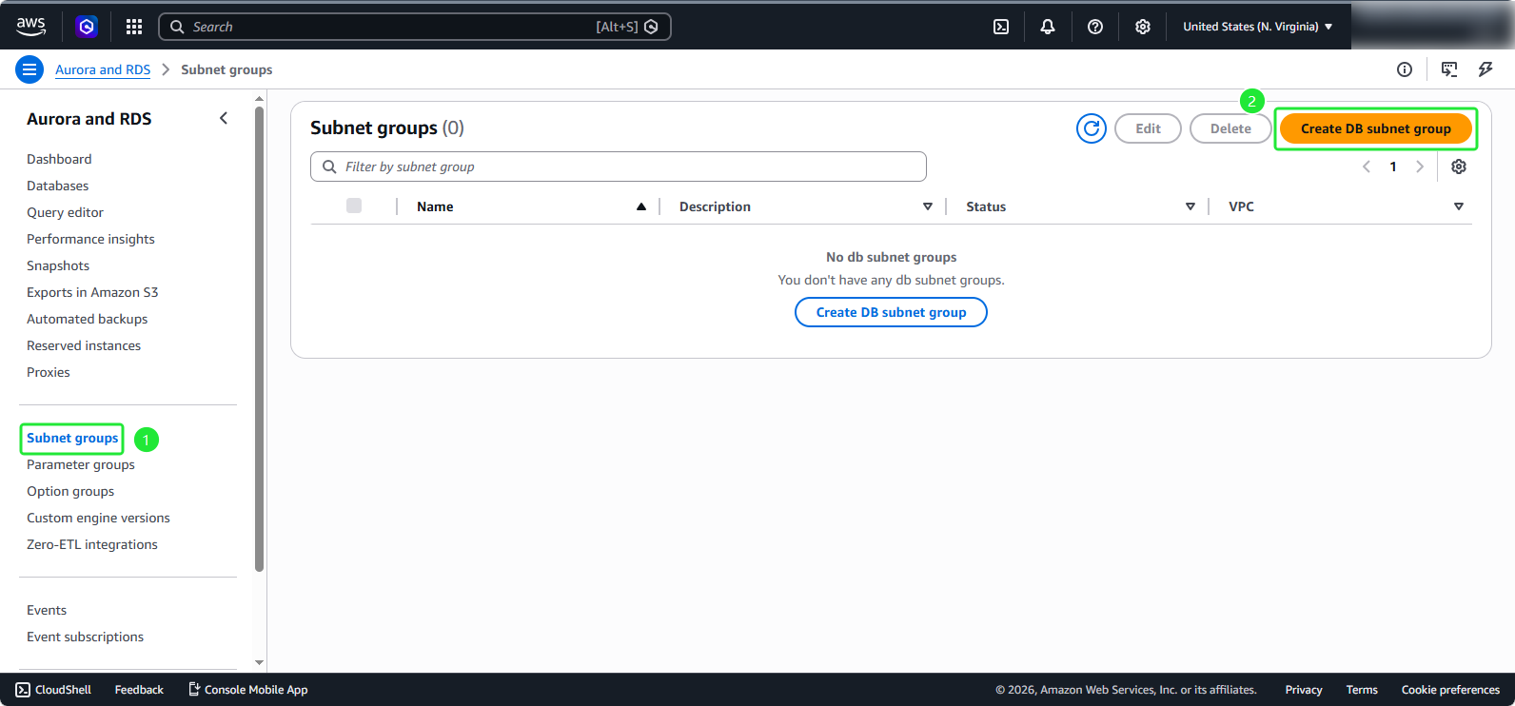Sort by Description column arrow
Image resolution: width=1515 pixels, height=706 pixels.
928,206
